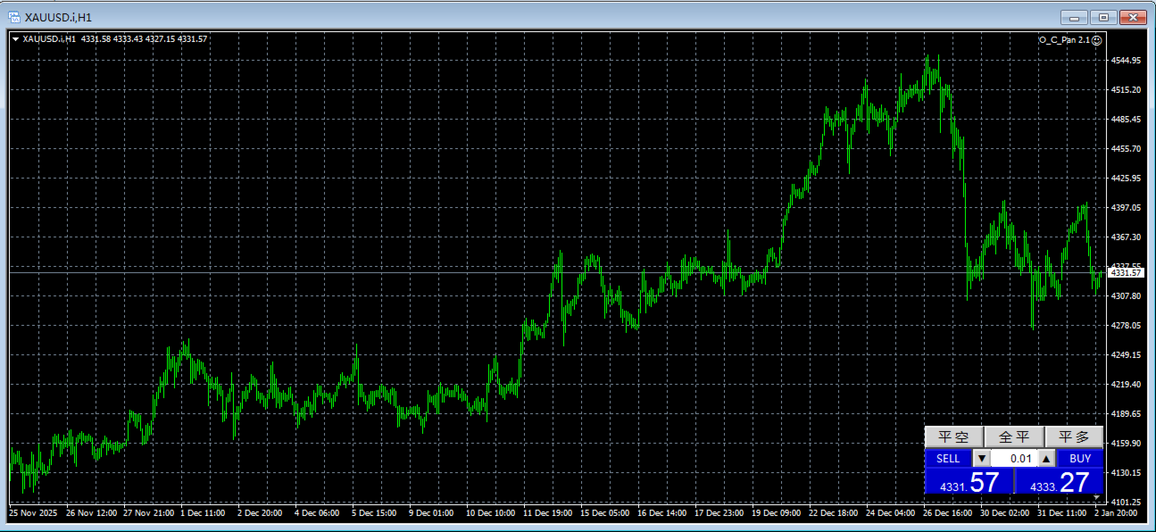Click the XAUUSD.i,H1 symbol label in the chart
Image resolution: width=1156 pixels, height=532 pixels.
(49, 39)
